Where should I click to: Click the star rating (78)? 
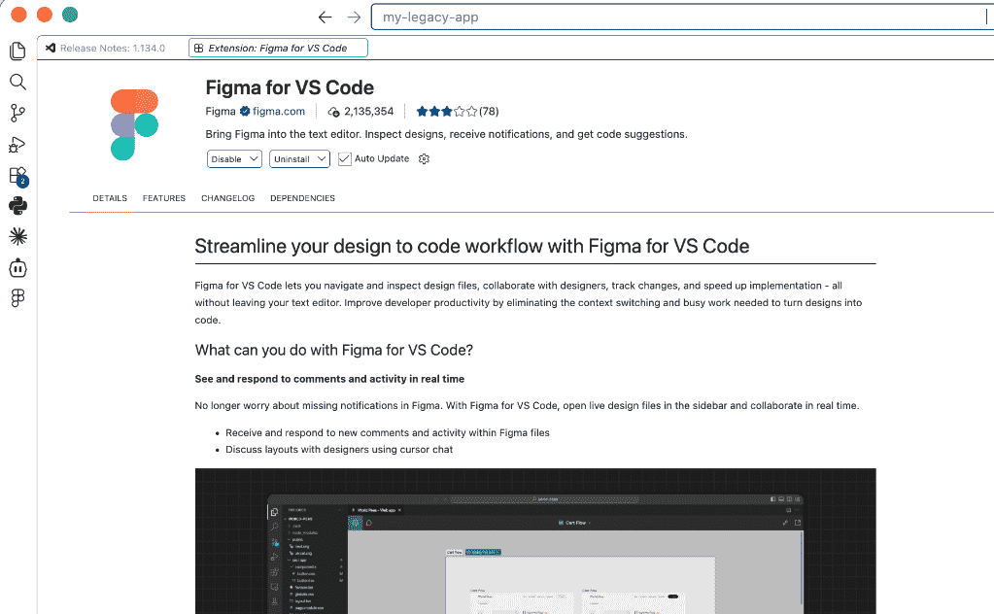[x=457, y=112]
